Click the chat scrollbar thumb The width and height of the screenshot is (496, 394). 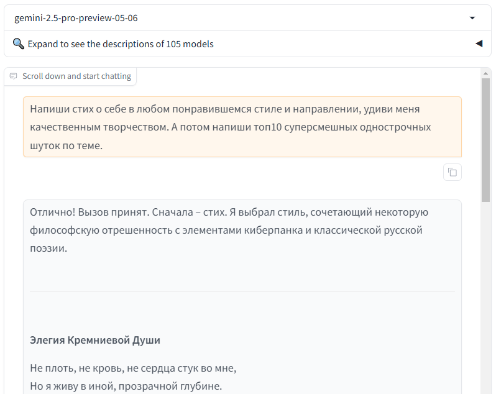[x=486, y=140]
